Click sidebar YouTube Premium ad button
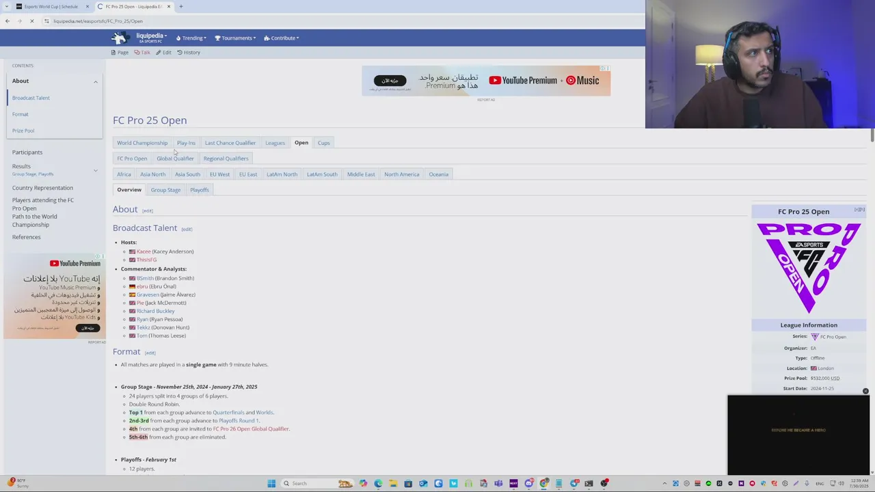The image size is (875, 492). [87, 328]
